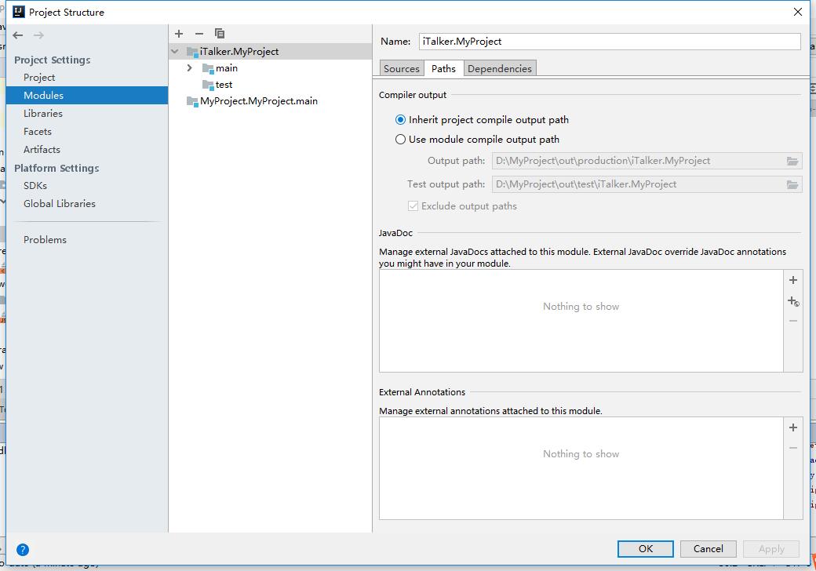Click the module Name text field
This screenshot has height=571, width=816.
coord(610,42)
